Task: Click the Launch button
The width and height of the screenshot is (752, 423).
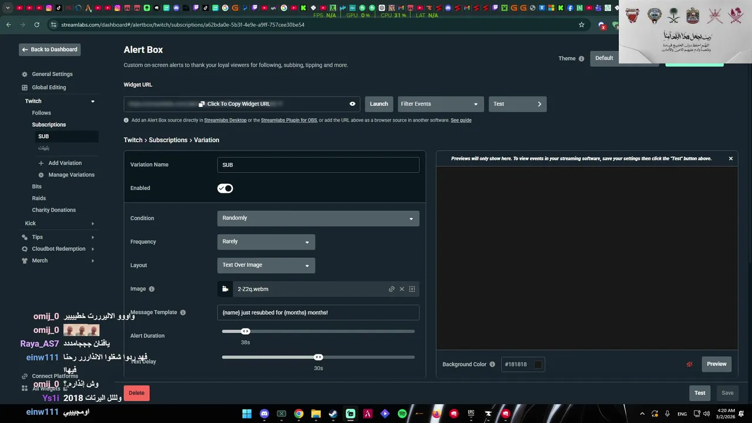Action: [379, 104]
